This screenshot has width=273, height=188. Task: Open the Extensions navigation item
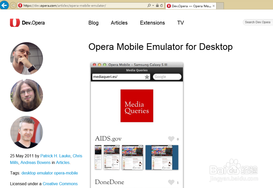point(152,23)
